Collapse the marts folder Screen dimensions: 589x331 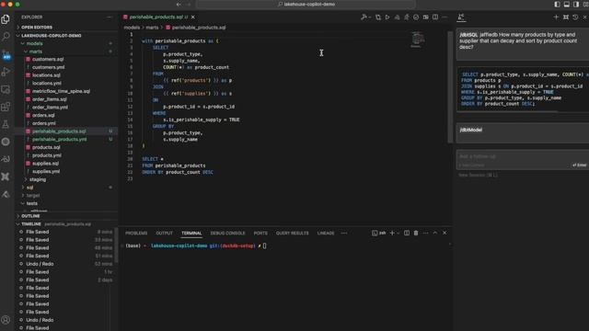(x=36, y=51)
